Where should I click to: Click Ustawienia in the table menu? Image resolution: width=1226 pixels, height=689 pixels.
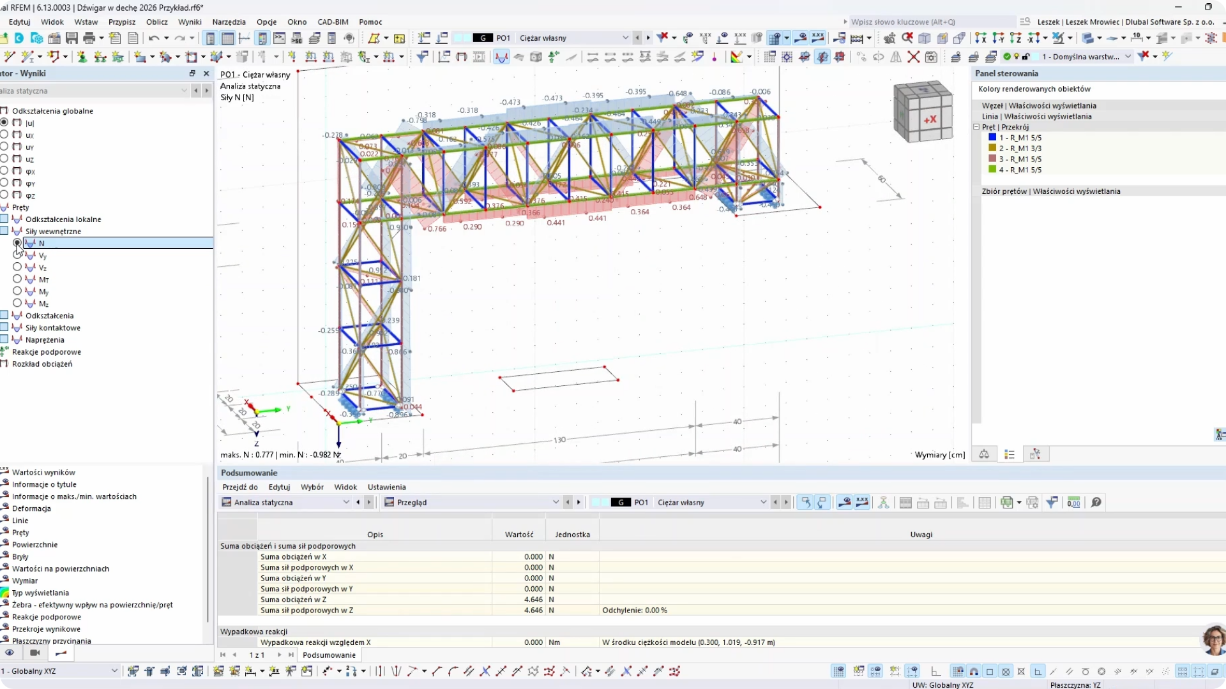click(x=386, y=487)
